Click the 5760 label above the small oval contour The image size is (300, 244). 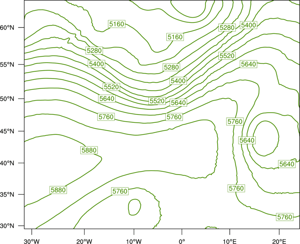[x=120, y=191]
